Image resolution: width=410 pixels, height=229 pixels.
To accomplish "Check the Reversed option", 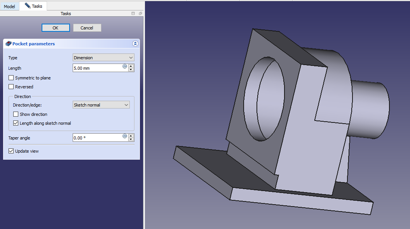I will coord(11,87).
